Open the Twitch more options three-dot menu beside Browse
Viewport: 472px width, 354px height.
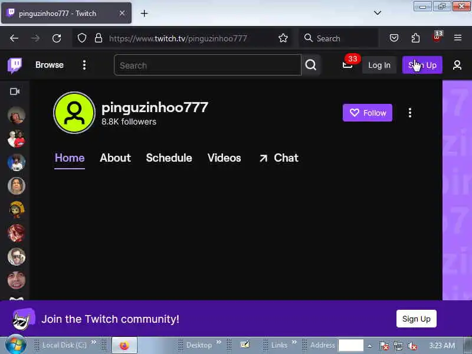[84, 65]
